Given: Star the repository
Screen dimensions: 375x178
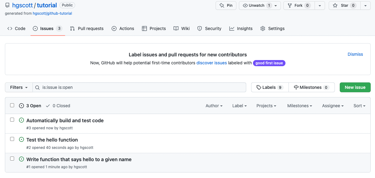Looking at the screenshot, I should coord(345,6).
